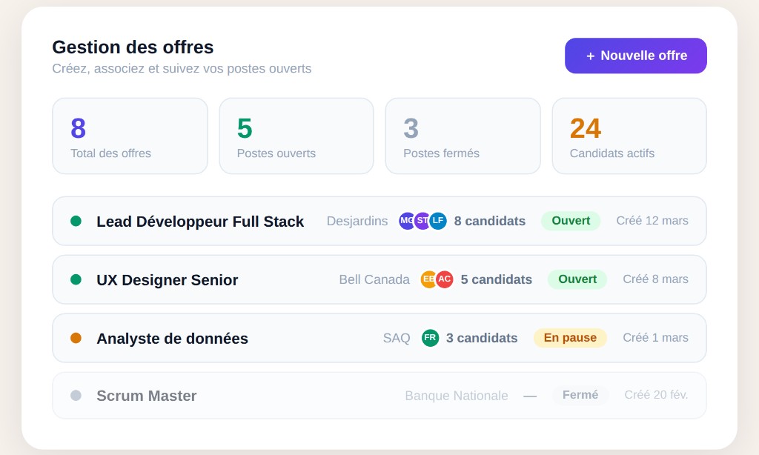This screenshot has width=759, height=455.
Task: Click the MG candidate avatar on Lead Développeur row
Action: tap(407, 221)
